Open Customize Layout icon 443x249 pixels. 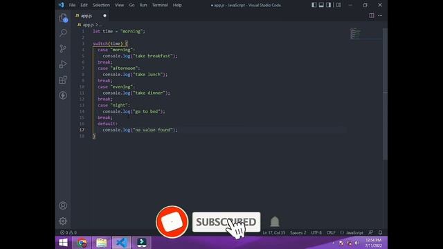[x=338, y=5]
